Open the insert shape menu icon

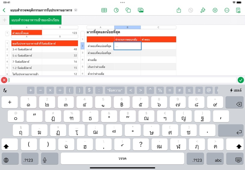(128, 10)
